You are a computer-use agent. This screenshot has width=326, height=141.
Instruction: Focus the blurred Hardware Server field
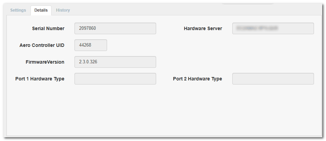(273, 28)
